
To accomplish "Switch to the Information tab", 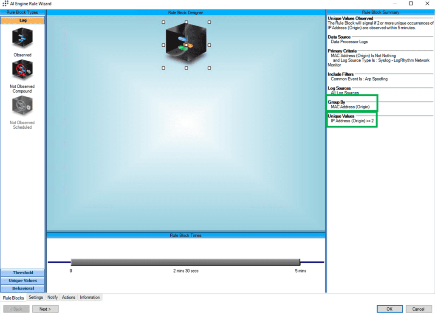I will [x=90, y=297].
